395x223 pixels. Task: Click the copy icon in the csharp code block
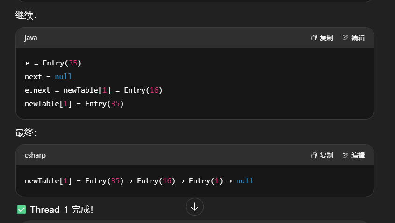pyautogui.click(x=314, y=155)
